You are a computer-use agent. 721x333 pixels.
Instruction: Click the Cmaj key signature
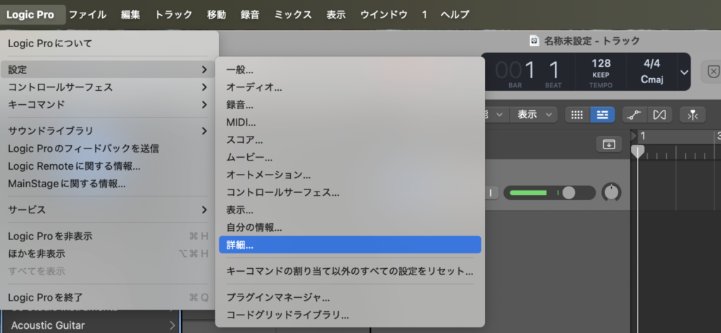pyautogui.click(x=652, y=80)
